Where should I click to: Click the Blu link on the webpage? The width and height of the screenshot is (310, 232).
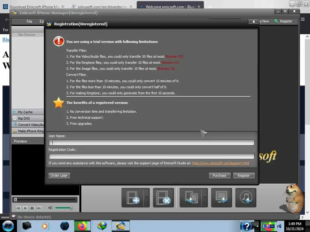tap(6, 40)
